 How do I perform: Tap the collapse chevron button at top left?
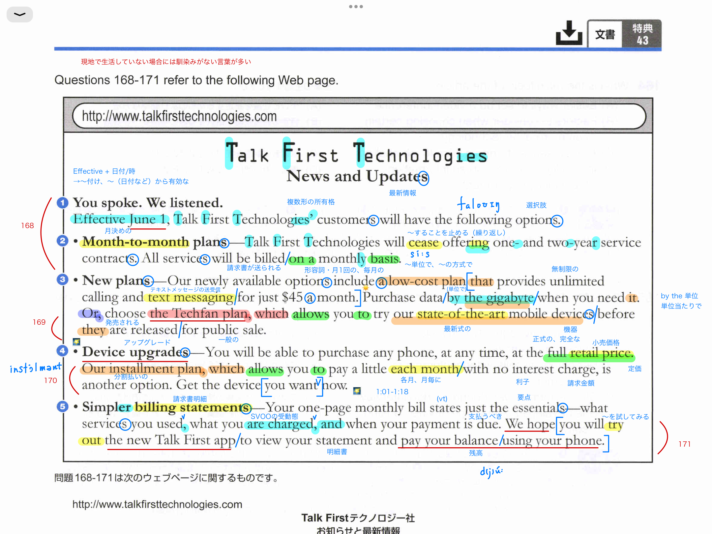click(20, 15)
